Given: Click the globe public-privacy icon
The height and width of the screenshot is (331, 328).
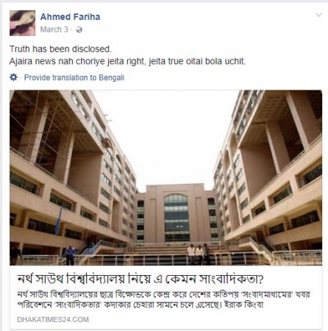Looking at the screenshot, I should (79, 29).
